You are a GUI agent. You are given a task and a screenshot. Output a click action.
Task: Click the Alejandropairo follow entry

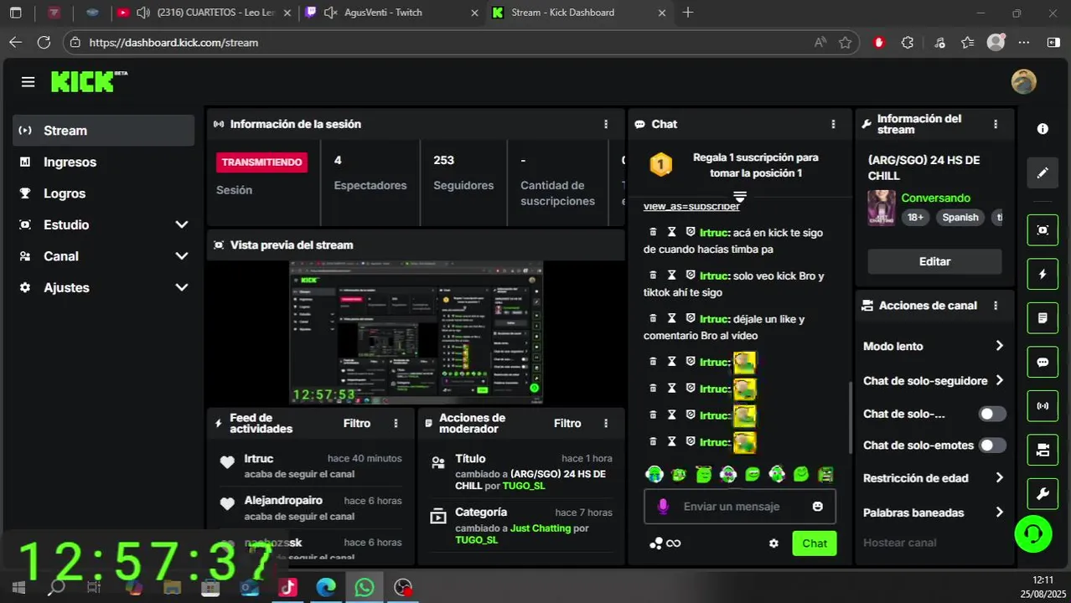tap(311, 508)
